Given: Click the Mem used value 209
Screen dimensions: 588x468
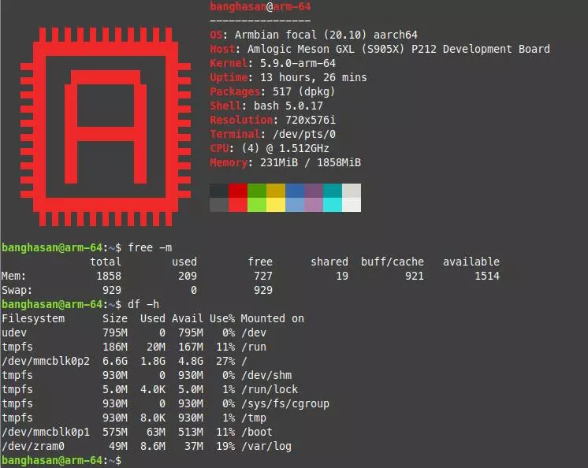Looking at the screenshot, I should click(x=188, y=277).
